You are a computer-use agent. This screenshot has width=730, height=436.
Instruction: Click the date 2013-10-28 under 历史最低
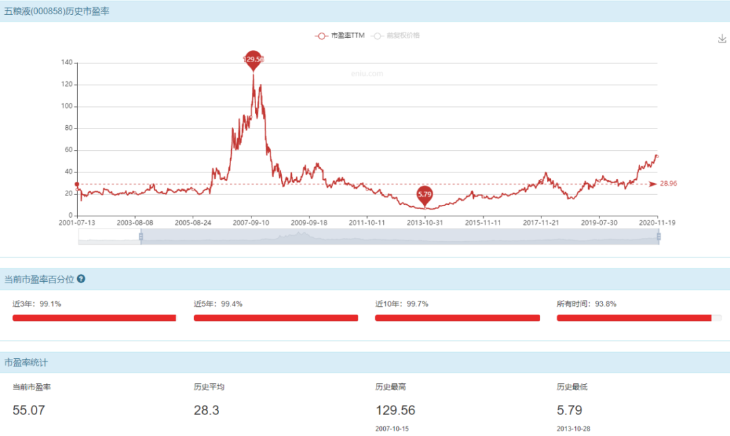574,429
